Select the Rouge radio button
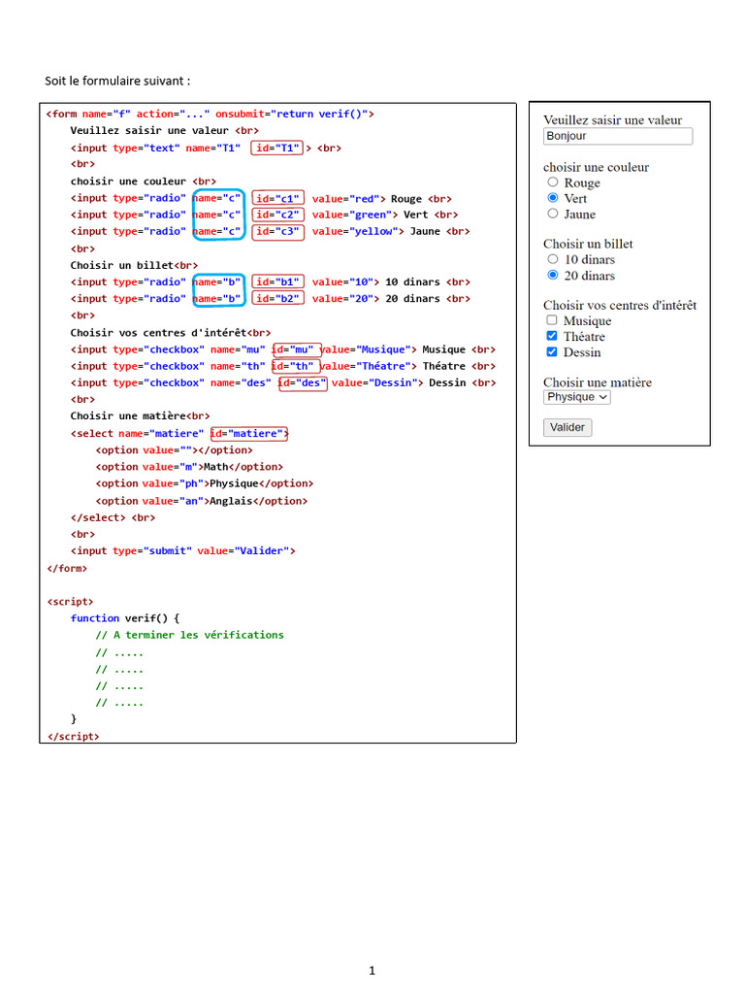This screenshot has width=745, height=994. (552, 182)
